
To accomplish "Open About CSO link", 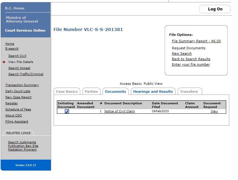I will (14, 116).
